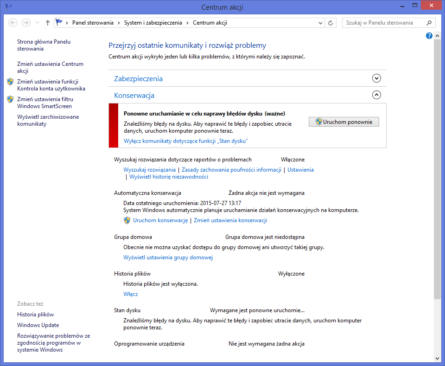Open Zmień ustawienia konserwacji link
Screen dimensions: 445x366
coord(230,220)
